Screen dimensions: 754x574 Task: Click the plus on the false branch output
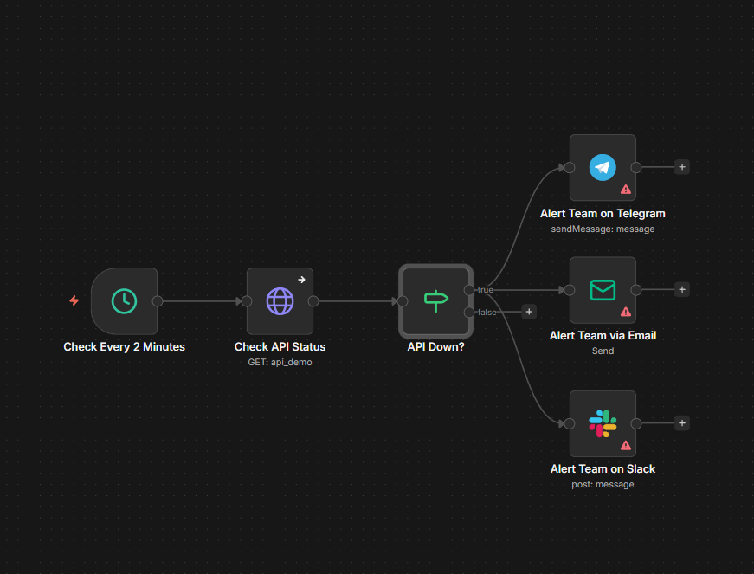pos(529,312)
